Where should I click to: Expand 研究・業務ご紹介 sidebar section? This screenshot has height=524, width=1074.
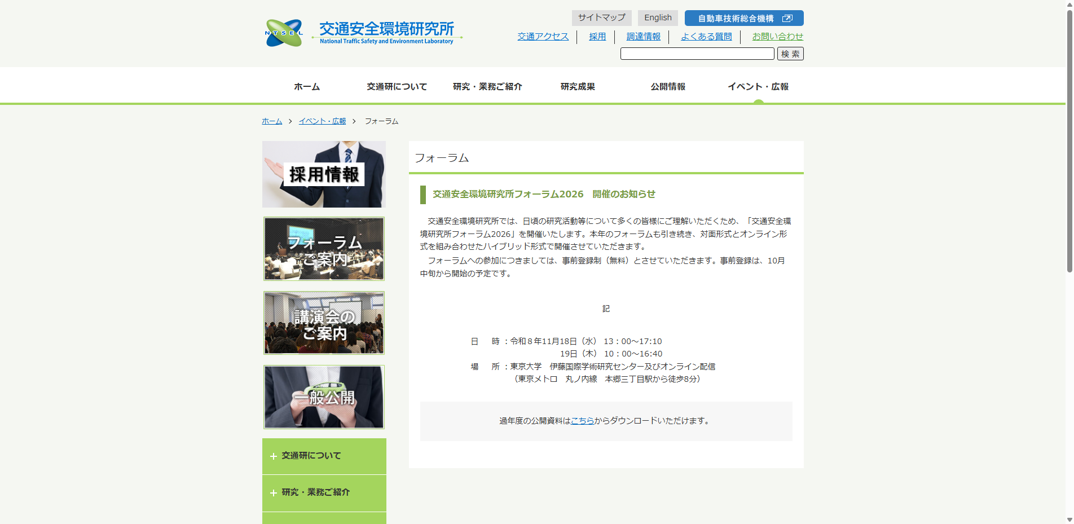click(324, 492)
